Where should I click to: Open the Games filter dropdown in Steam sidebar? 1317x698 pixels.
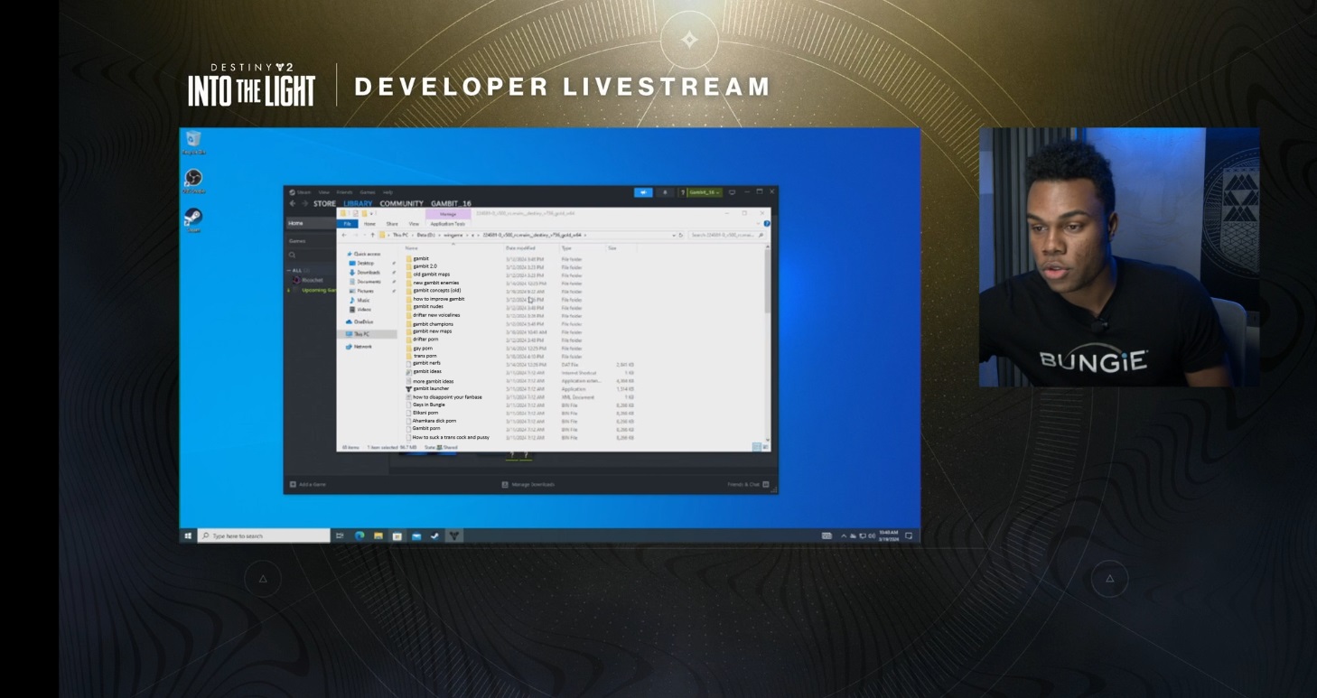pos(310,241)
